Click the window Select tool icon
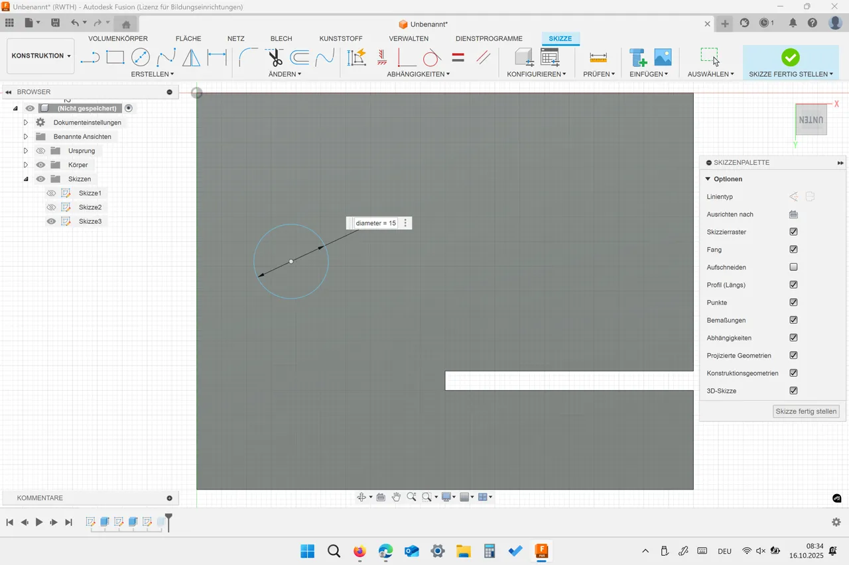The image size is (849, 565). [710, 57]
